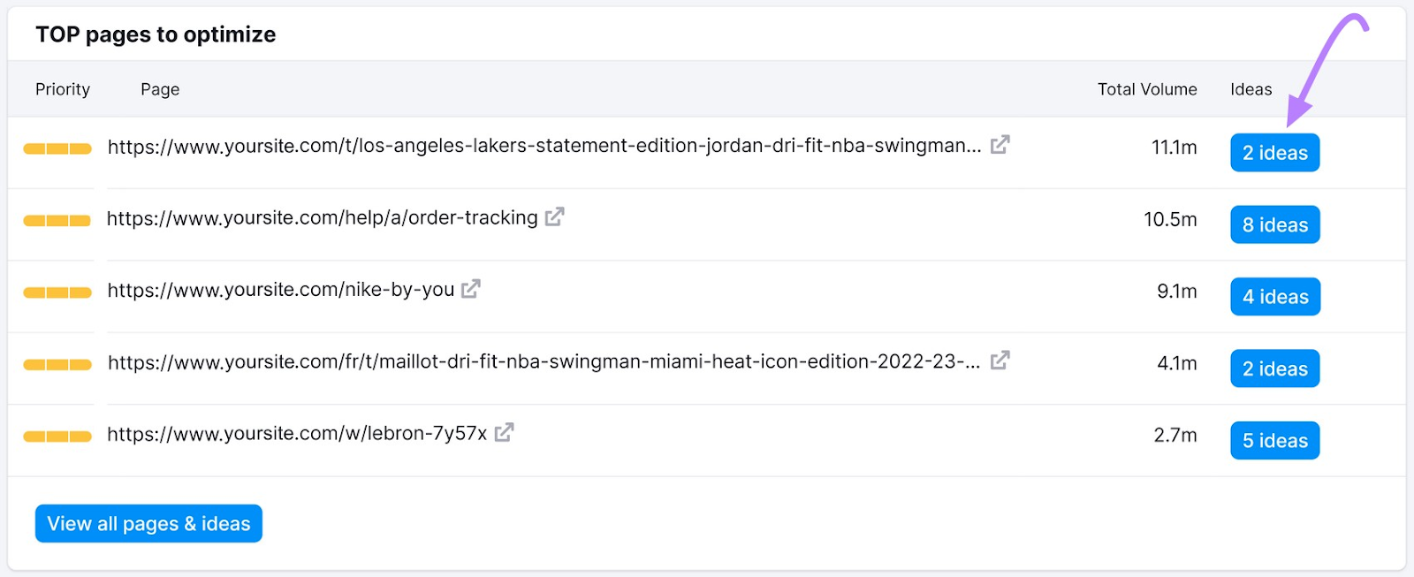Click the priority bars on the Lakers row
Screen dimensions: 1414x577
coord(56,148)
